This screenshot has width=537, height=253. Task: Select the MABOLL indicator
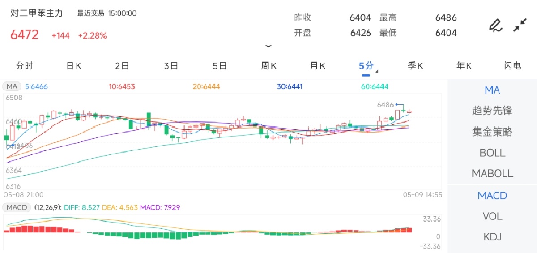pos(492,173)
